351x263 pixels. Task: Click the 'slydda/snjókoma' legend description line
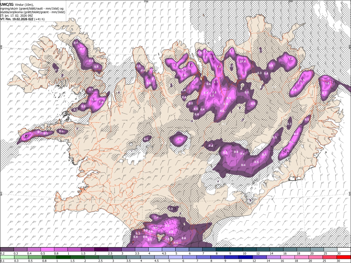point(33,12)
